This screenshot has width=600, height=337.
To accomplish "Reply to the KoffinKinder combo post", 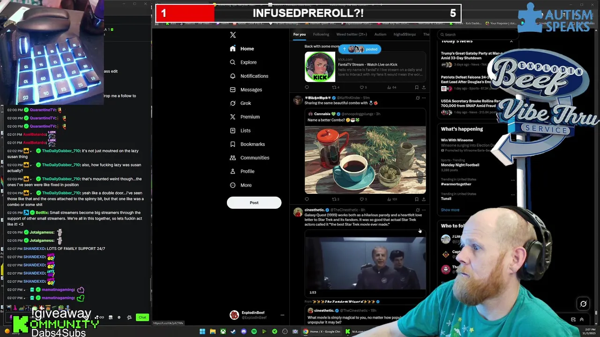I will (307, 199).
